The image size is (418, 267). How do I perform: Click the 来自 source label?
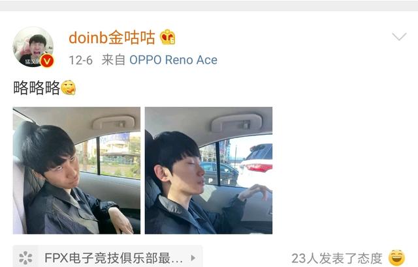(x=113, y=60)
